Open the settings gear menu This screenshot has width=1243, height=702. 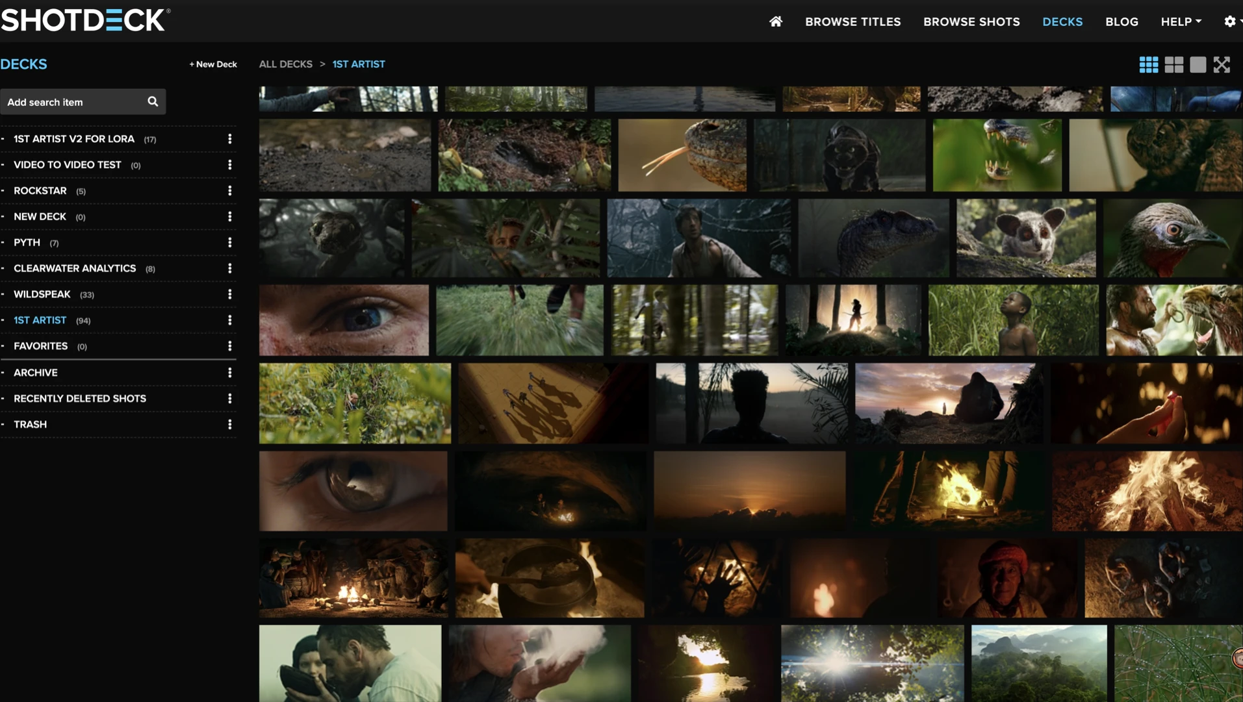point(1229,21)
